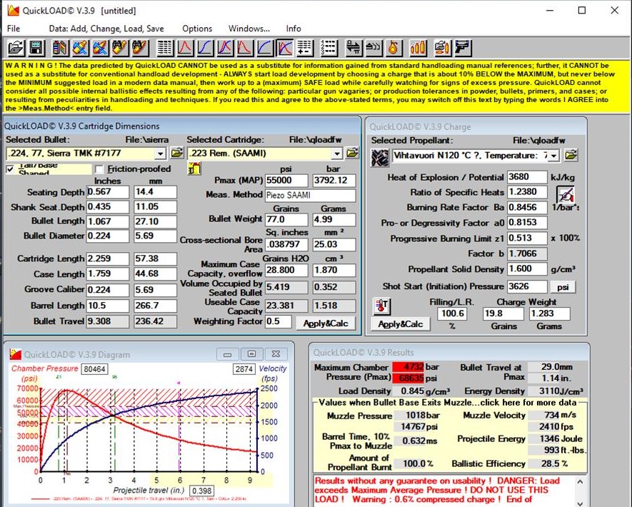Show the blue rising curve diagram icon
Viewport: 632px width, 507px height.
(x=265, y=48)
